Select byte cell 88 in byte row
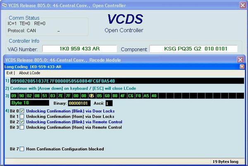This screenshot has width=248, height=166. (x=115, y=96)
